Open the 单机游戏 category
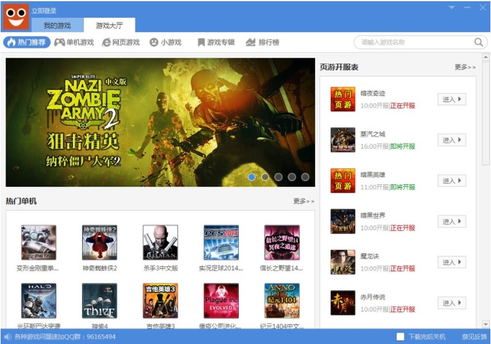This screenshot has height=344, width=491. 74,42
